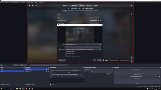Mute the Microphone audio channel
Image resolution: width=161 pixels, height=90 pixels.
[51, 77]
